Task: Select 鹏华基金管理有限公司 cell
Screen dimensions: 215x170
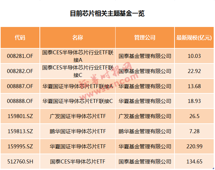Action: (145, 132)
